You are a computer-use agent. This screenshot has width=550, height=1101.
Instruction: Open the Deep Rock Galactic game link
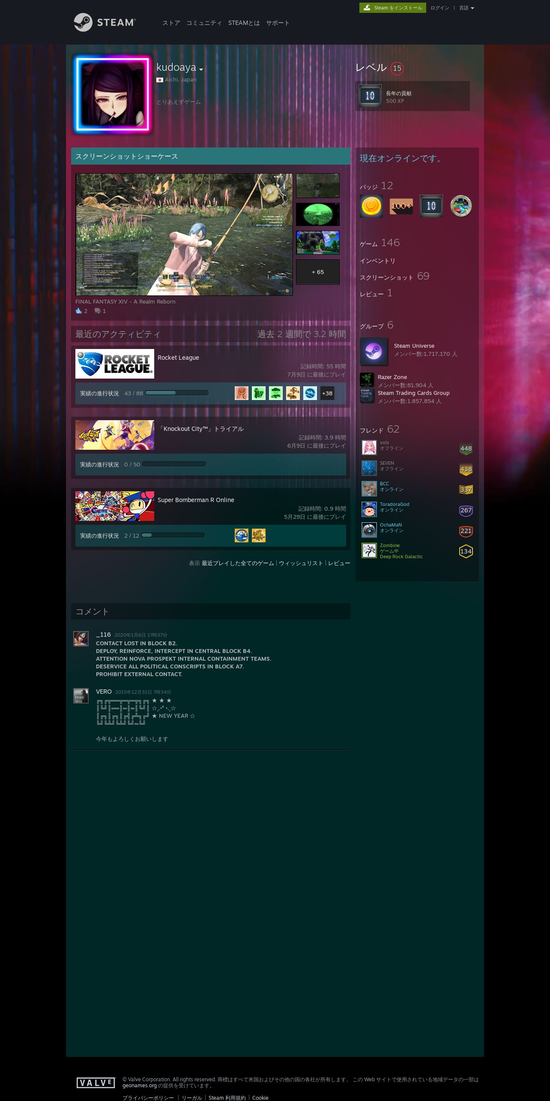point(401,557)
